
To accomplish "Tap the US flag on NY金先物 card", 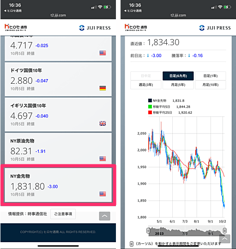I will coord(103,194).
